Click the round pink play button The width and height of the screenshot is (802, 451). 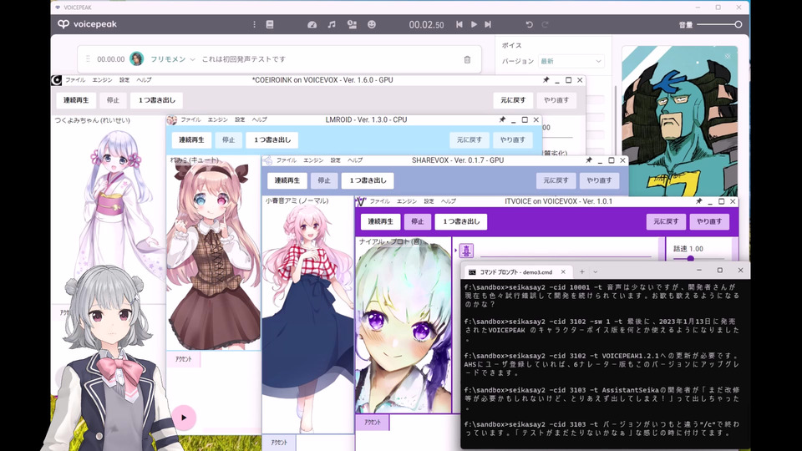point(184,418)
